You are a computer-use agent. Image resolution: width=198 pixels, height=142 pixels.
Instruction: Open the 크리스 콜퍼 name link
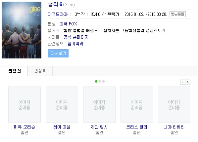137,127
